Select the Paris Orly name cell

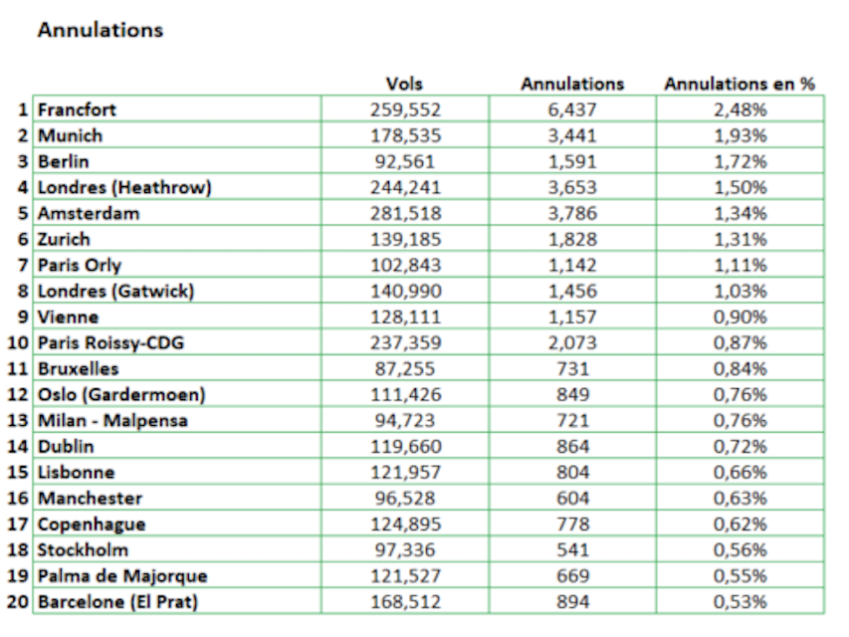80,265
